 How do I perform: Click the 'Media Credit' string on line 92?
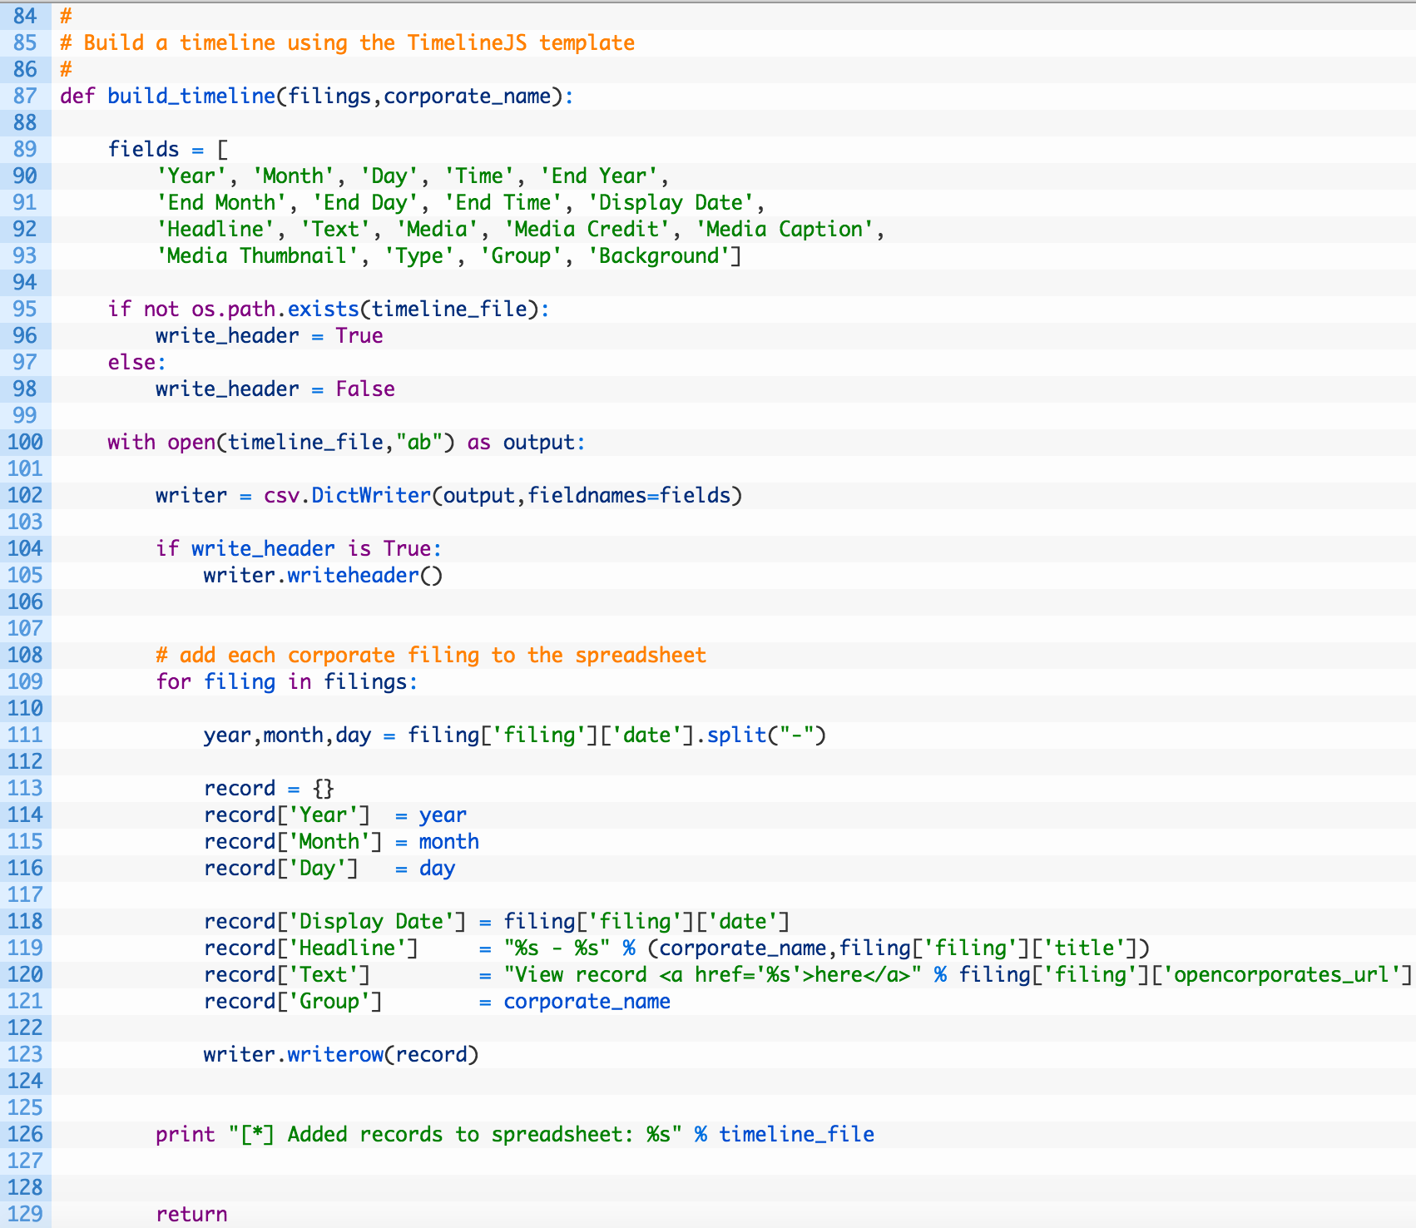point(587,230)
